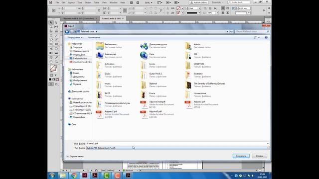Go back with the dialog's Back arrow

(x=67, y=31)
